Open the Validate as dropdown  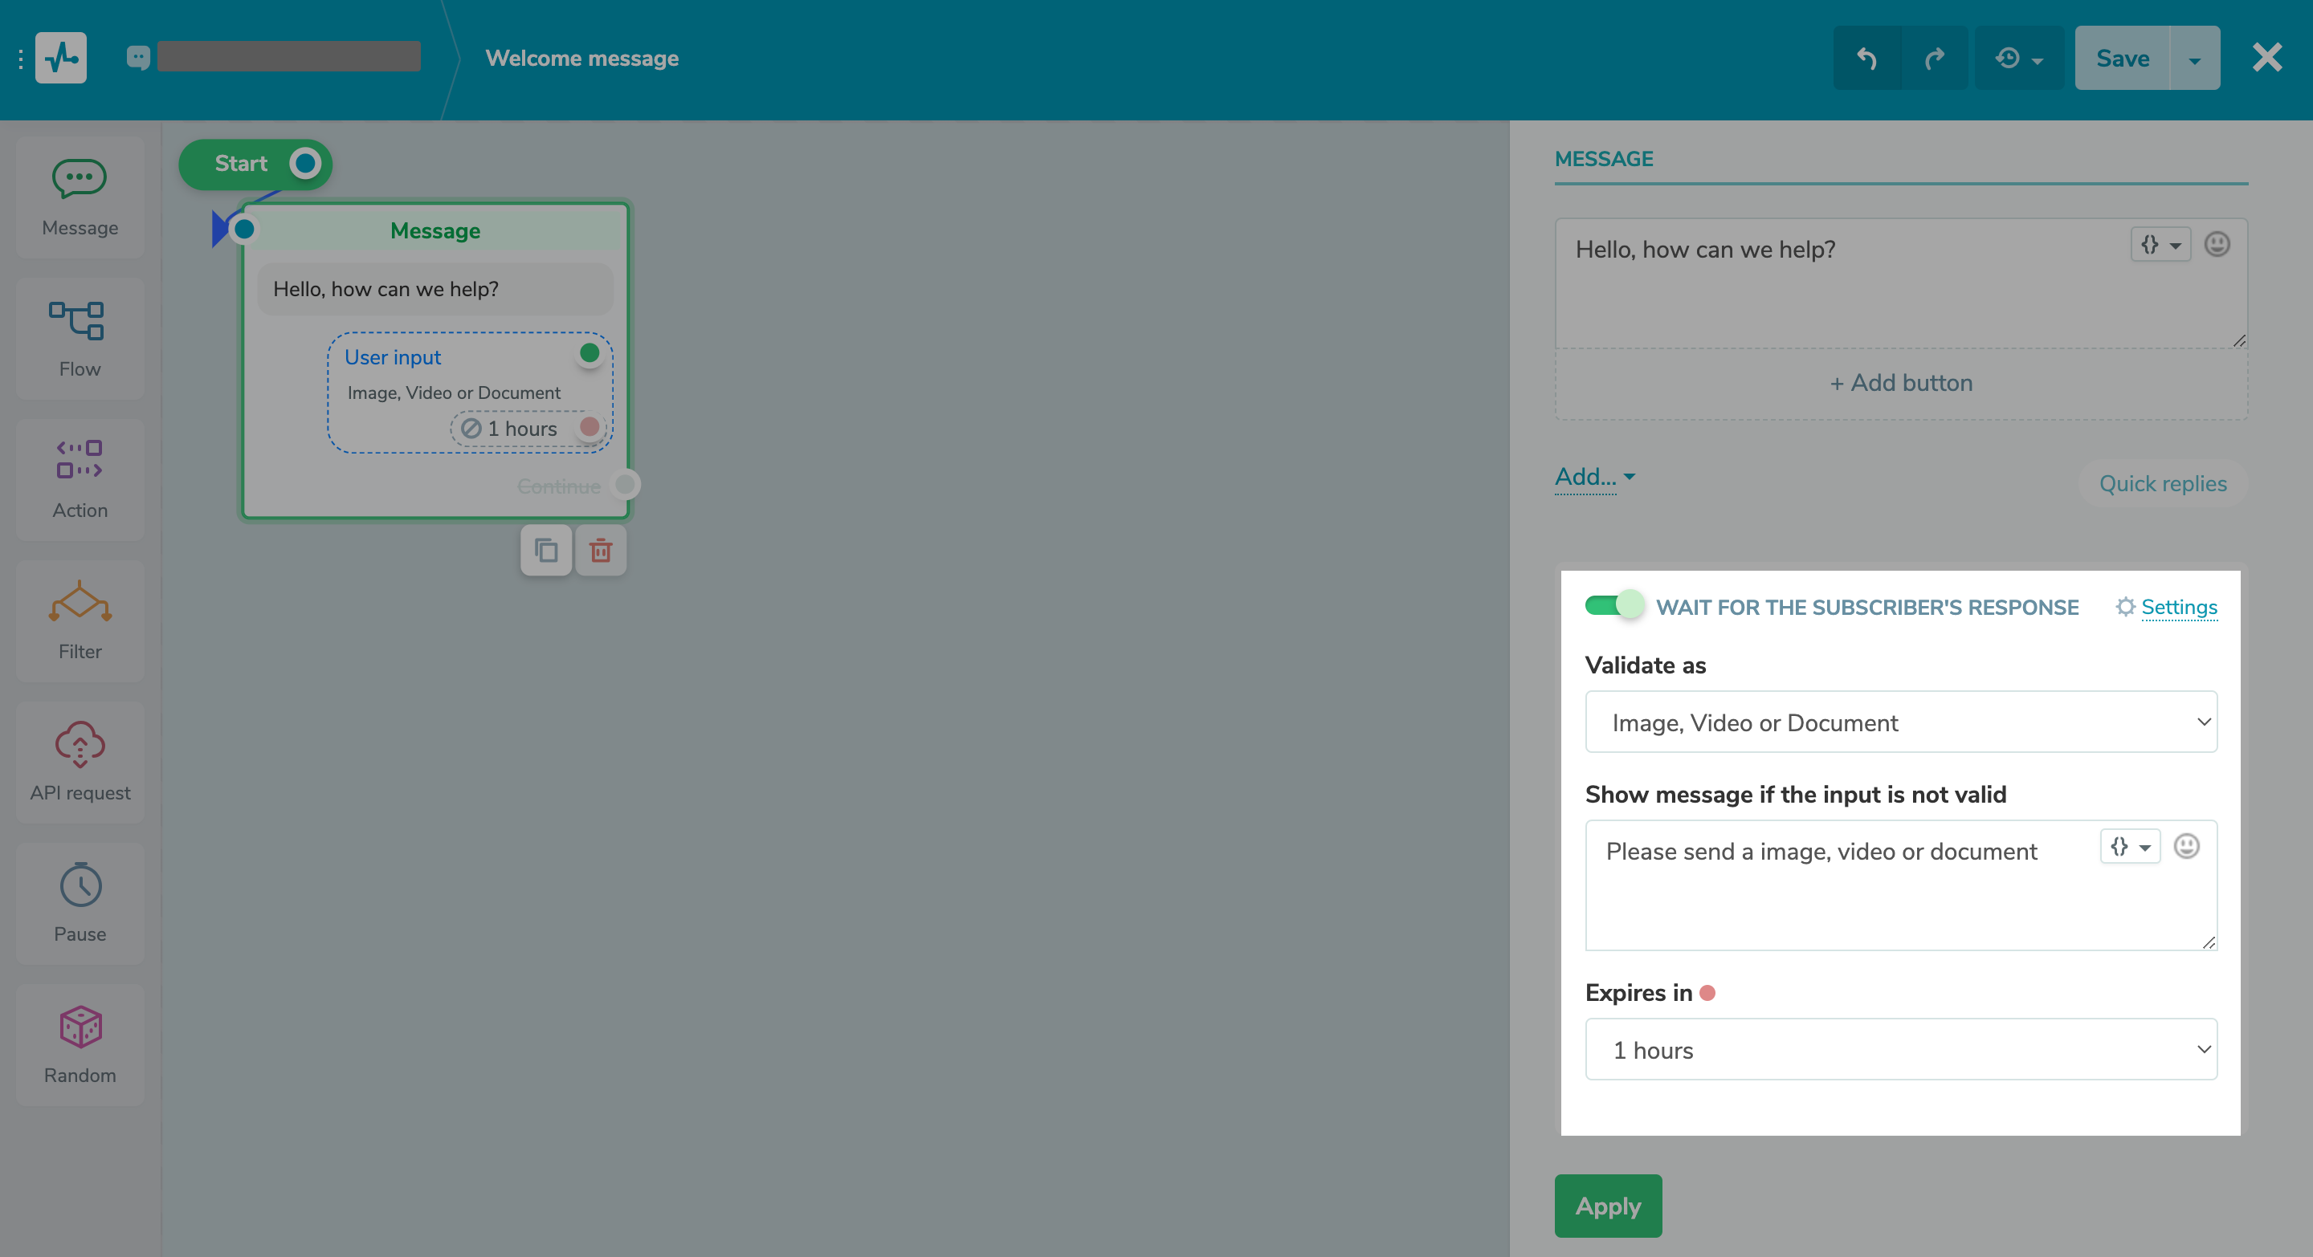[1901, 722]
